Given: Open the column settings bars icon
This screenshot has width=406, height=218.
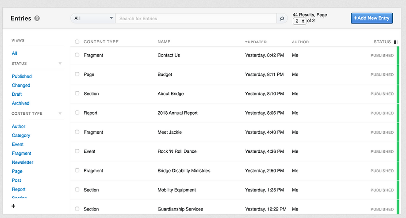Looking at the screenshot, I should [396, 42].
